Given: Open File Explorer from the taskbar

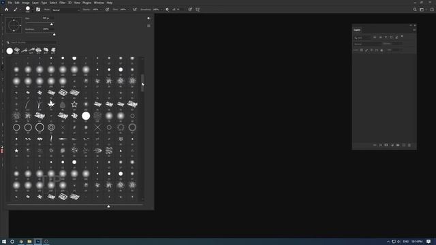Looking at the screenshot, I should pyautogui.click(x=29, y=242).
